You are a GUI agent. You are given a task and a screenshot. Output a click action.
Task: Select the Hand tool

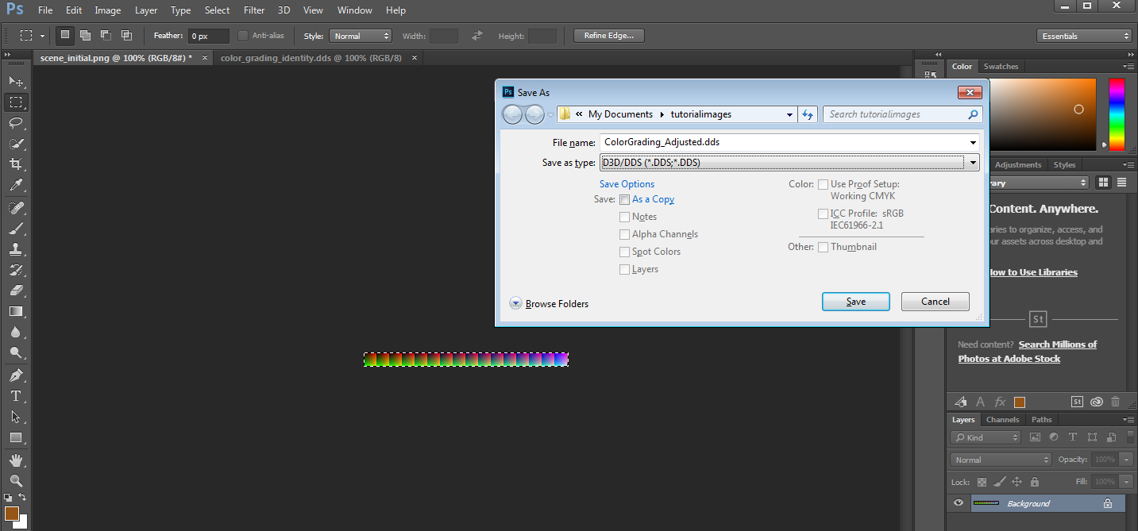(x=16, y=459)
